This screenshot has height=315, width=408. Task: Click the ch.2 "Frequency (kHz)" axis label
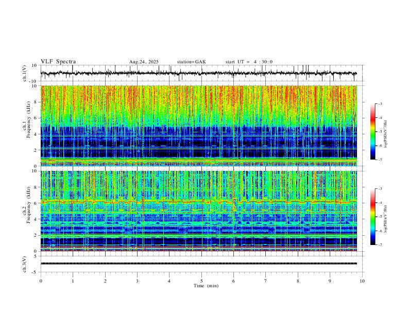(x=29, y=205)
